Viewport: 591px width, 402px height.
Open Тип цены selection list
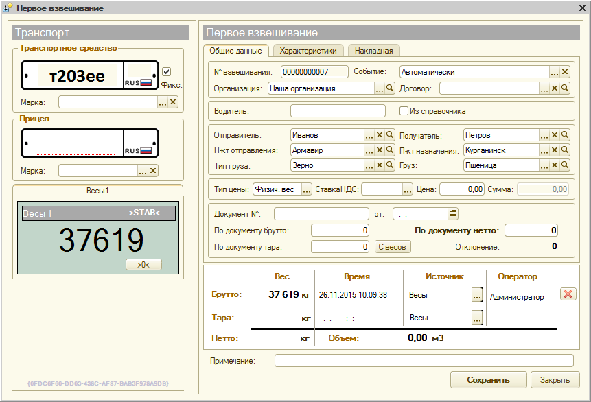click(x=307, y=189)
